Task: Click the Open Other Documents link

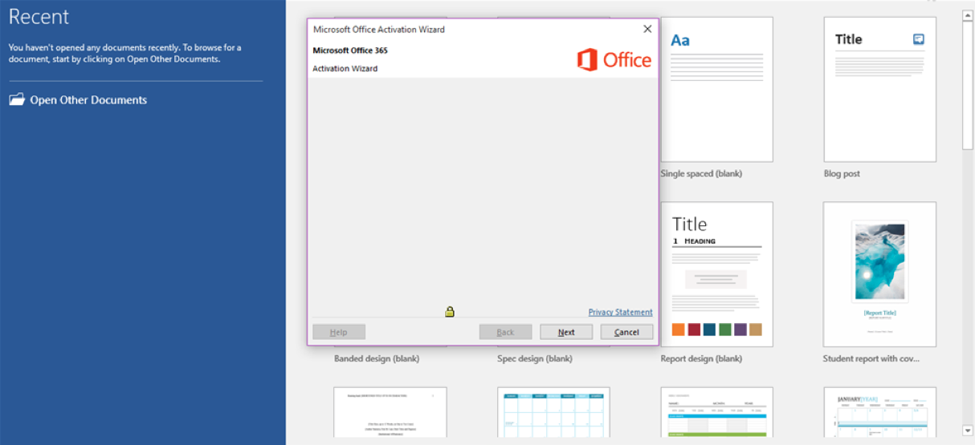Action: (x=88, y=100)
